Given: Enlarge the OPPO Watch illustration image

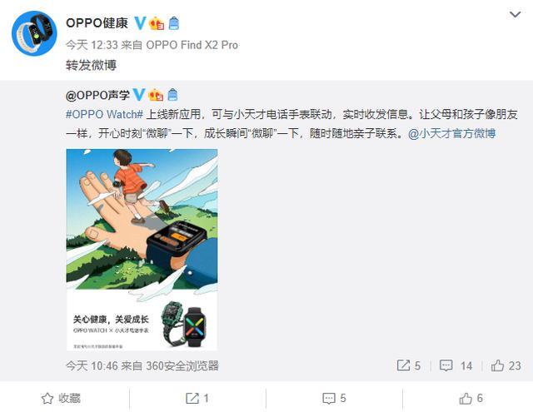Looking at the screenshot, I should pos(142,250).
